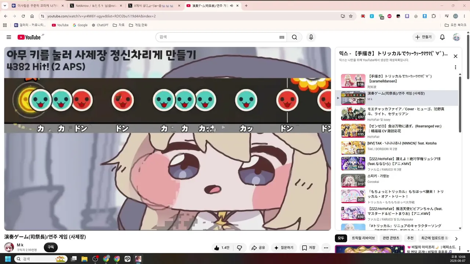Image resolution: width=470 pixels, height=264 pixels.
Task: Open the Chrome profile avatar
Action: [456, 16]
